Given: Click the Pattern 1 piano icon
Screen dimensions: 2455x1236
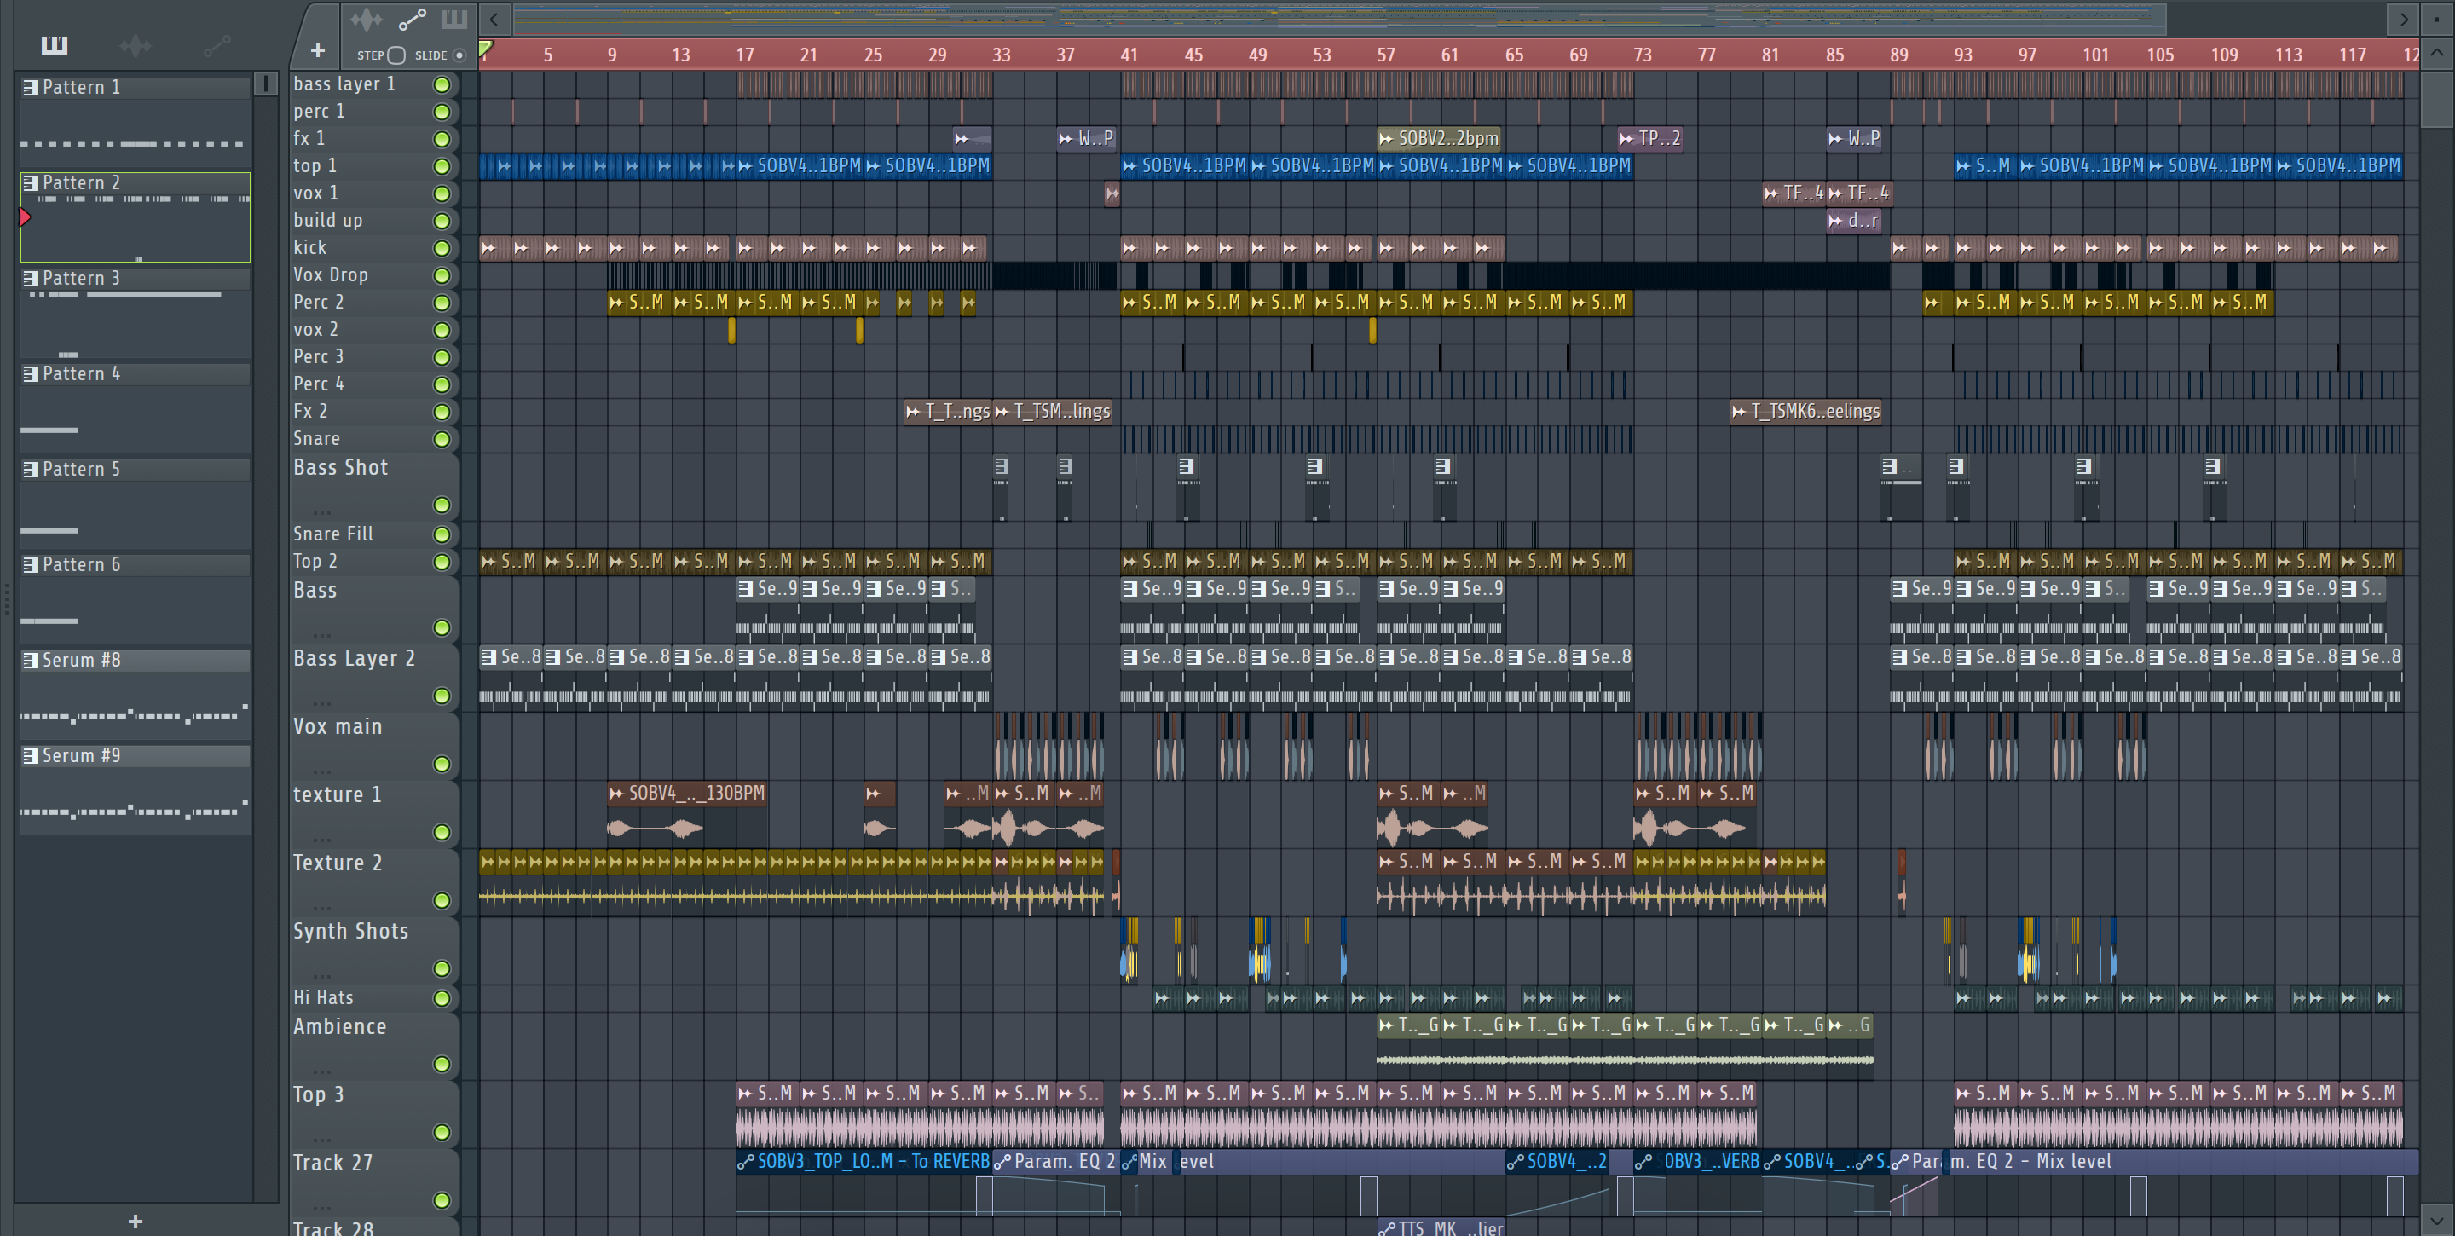Looking at the screenshot, I should [x=31, y=88].
